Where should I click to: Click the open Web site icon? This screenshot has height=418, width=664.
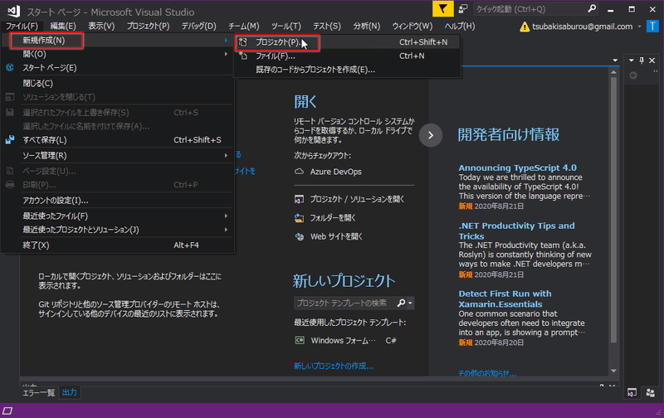click(x=299, y=236)
